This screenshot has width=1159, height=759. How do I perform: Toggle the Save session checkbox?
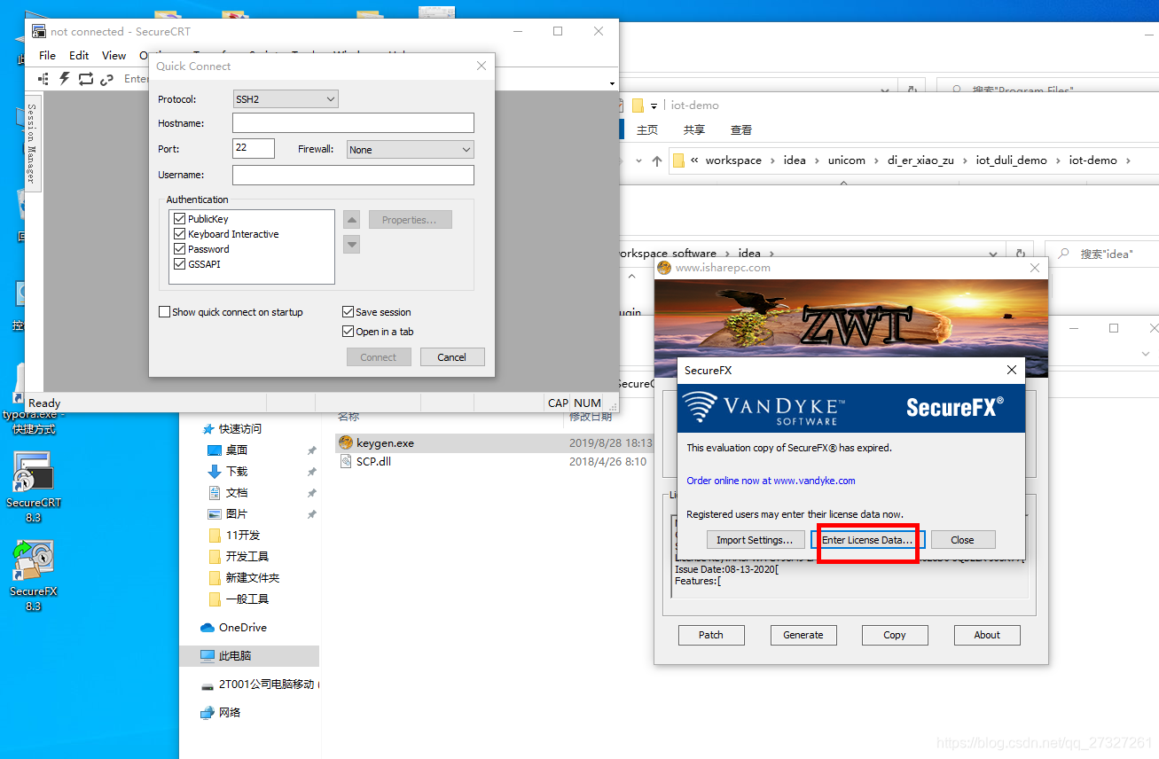click(x=348, y=312)
